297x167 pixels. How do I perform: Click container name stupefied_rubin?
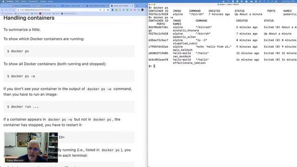click(x=185, y=43)
